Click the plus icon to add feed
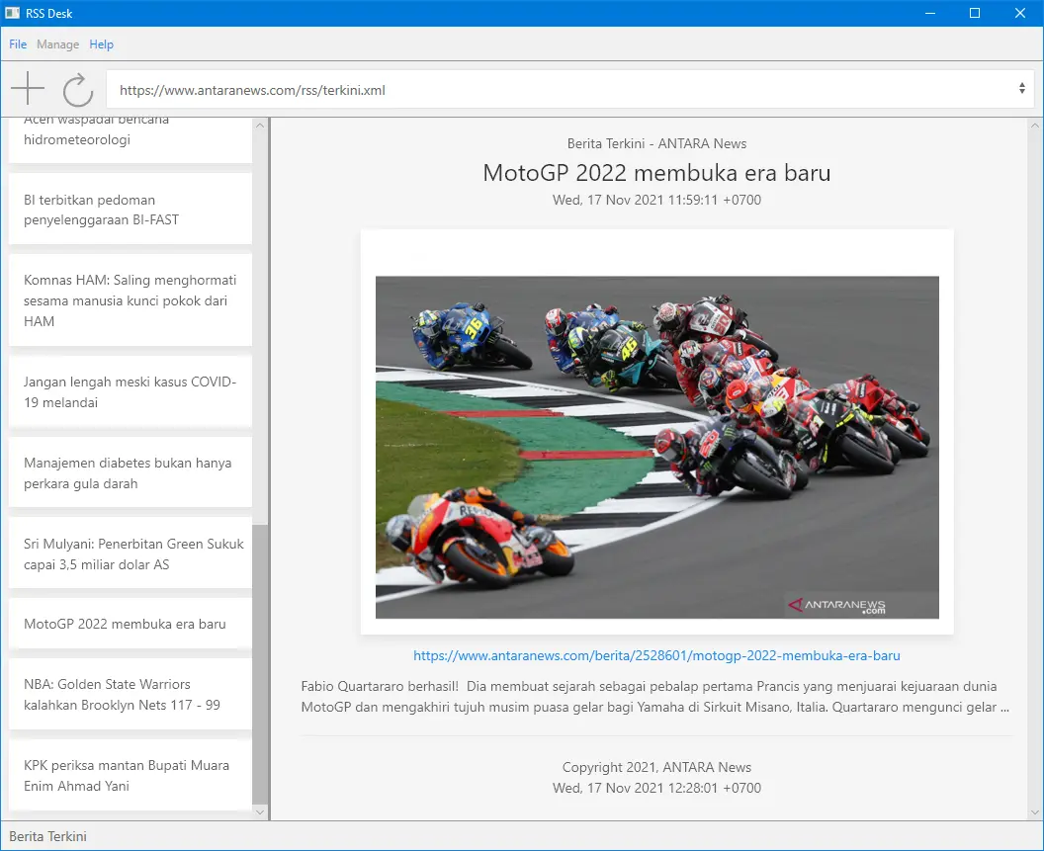The width and height of the screenshot is (1044, 851). click(28, 89)
